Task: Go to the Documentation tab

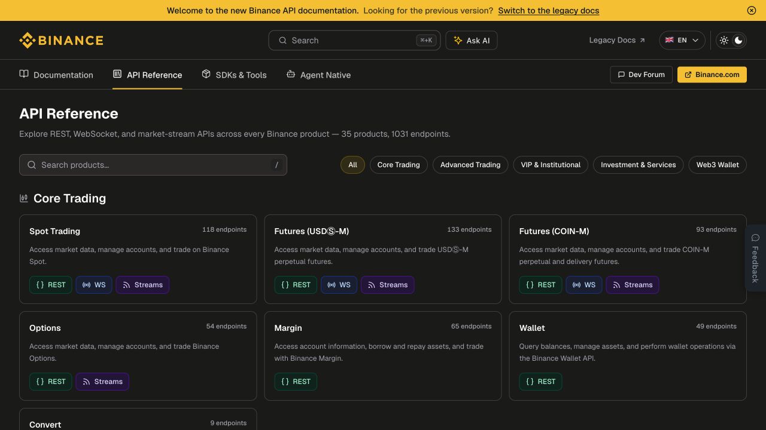Action: click(x=56, y=75)
